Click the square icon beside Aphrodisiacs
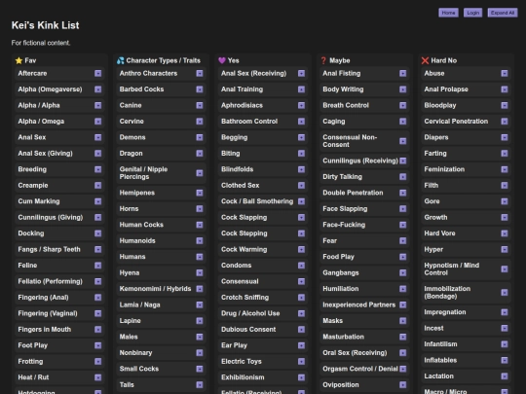Image resolution: width=526 pixels, height=394 pixels. coord(301,105)
